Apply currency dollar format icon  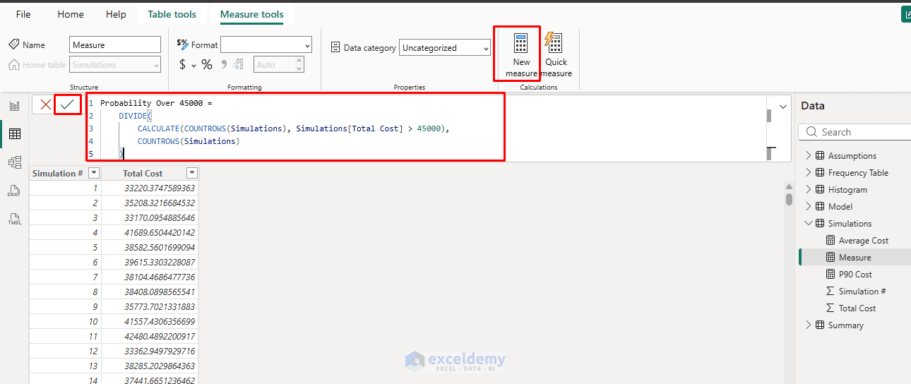pos(182,65)
